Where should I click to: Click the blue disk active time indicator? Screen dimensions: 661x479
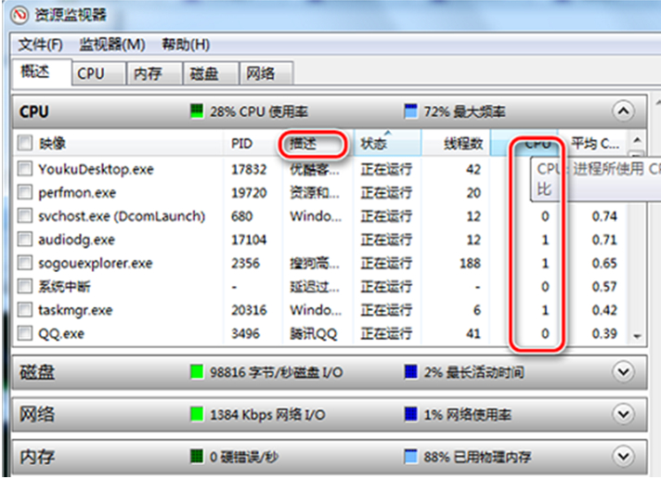pyautogui.click(x=410, y=372)
